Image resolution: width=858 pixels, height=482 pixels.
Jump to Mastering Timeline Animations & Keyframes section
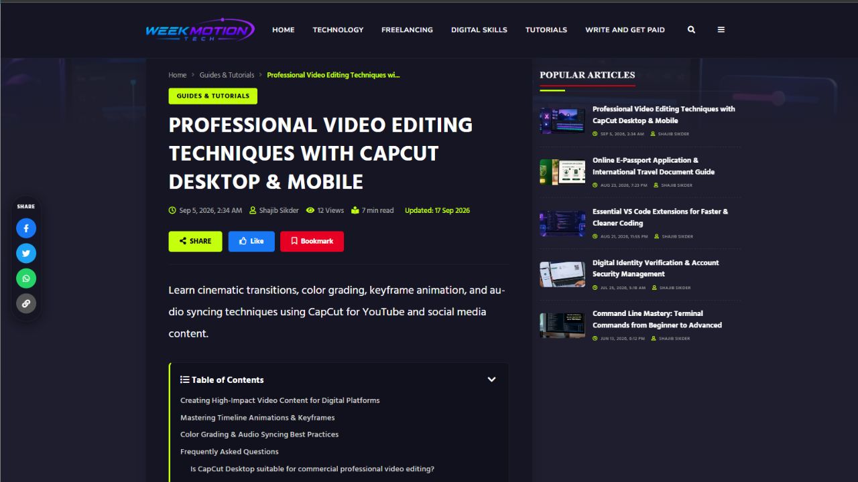(x=257, y=418)
